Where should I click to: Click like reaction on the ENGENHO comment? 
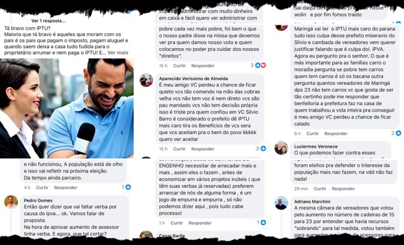pos(263,223)
